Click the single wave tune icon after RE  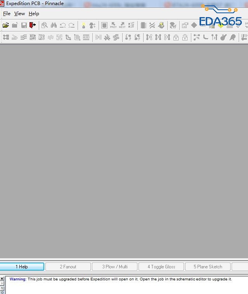click(50, 37)
